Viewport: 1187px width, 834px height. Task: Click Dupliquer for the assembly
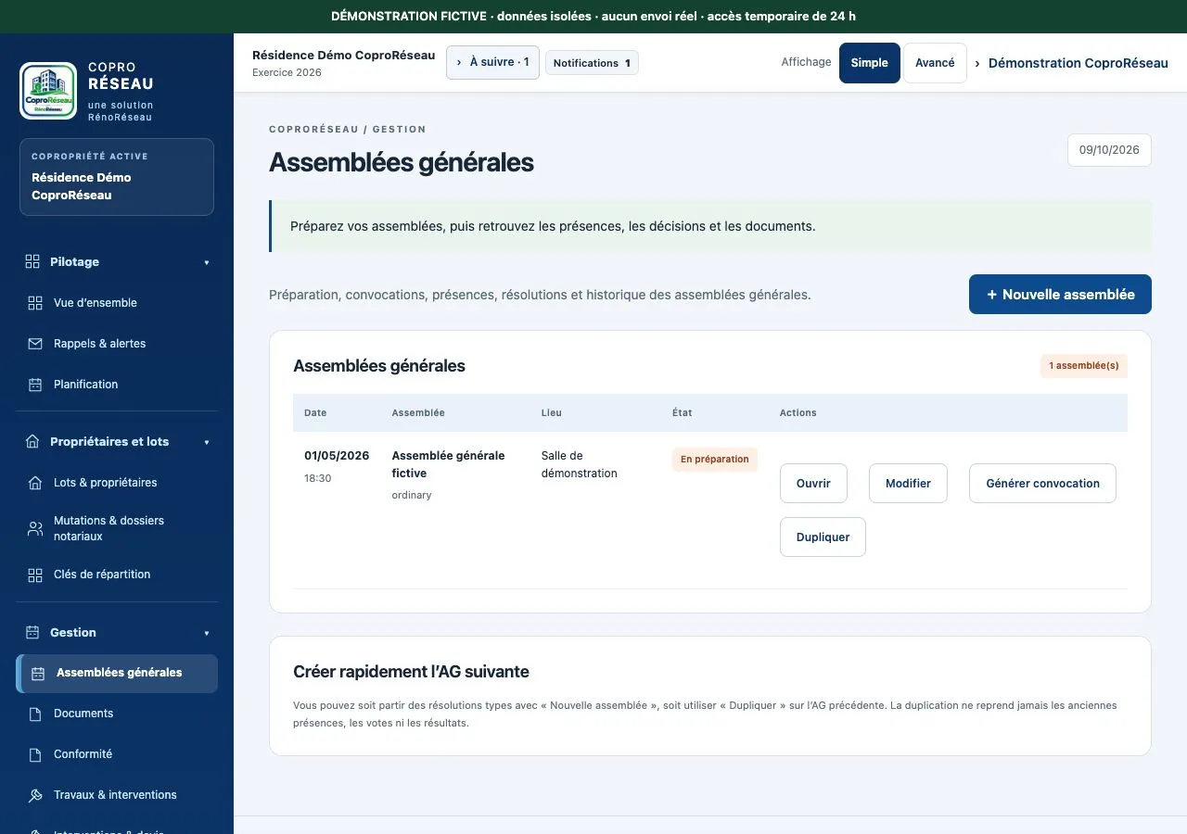[823, 537]
